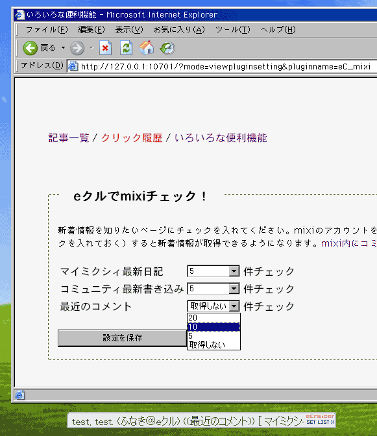The width and height of the screenshot is (377, 436).
Task: Go back with the green 戻る arrow
Action: pos(40,48)
